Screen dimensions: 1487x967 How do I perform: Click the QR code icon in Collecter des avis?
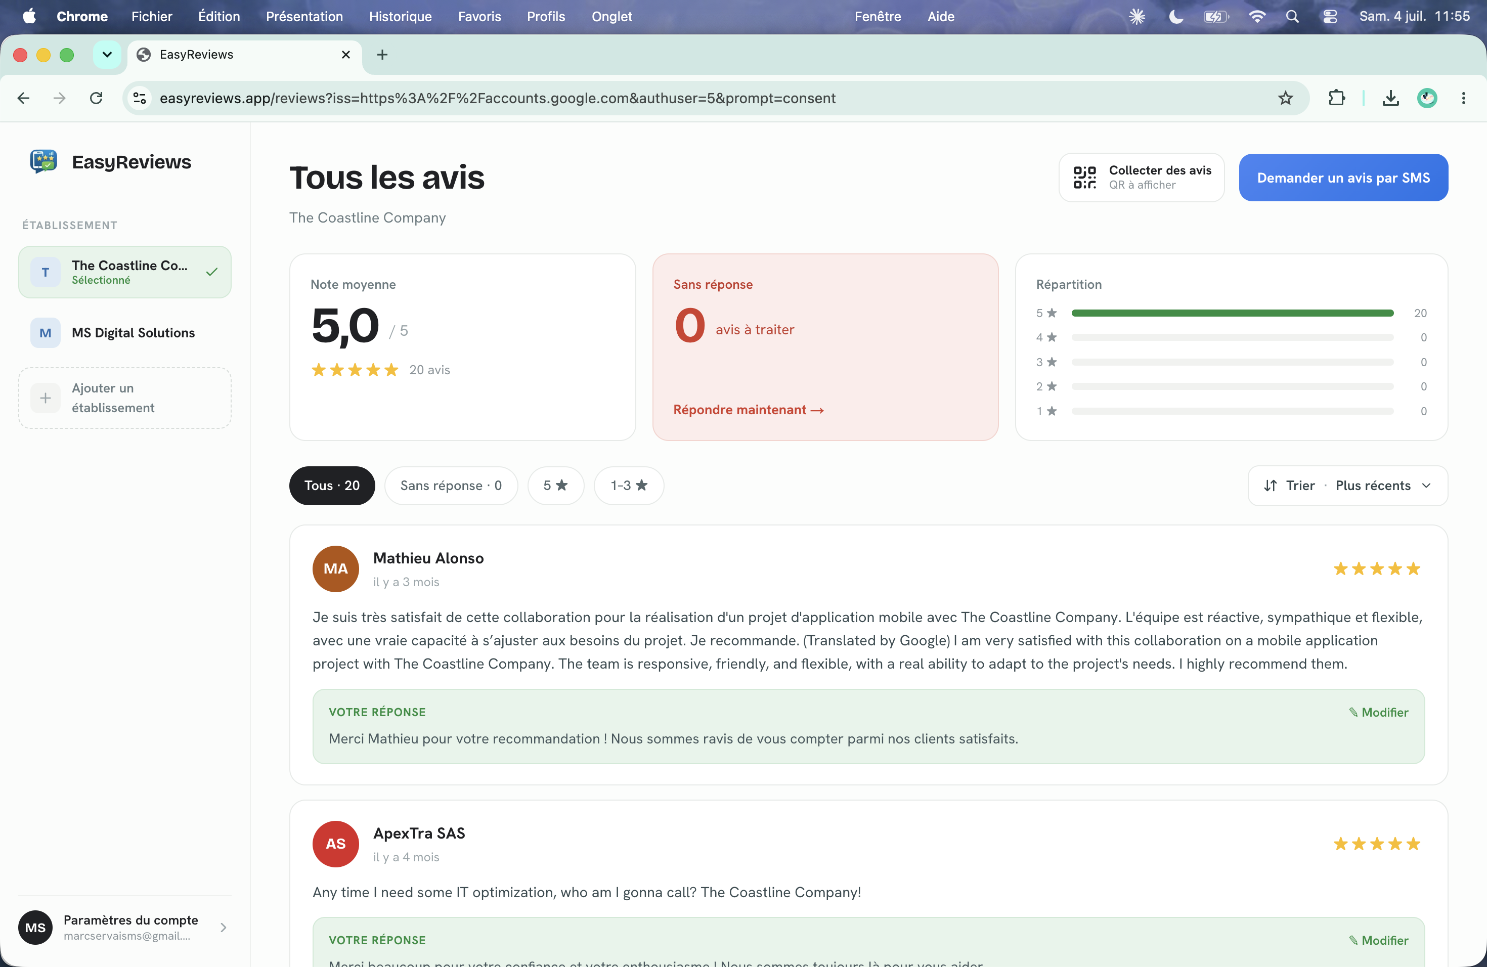tap(1084, 178)
